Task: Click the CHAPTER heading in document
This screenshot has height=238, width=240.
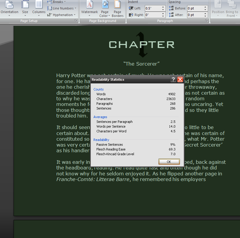Action: pyautogui.click(x=142, y=45)
